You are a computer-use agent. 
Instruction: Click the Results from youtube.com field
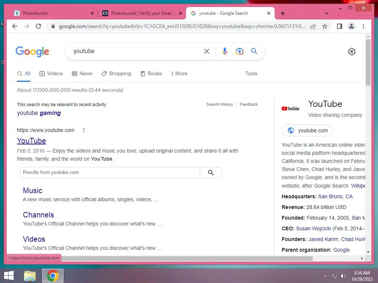tap(110, 172)
